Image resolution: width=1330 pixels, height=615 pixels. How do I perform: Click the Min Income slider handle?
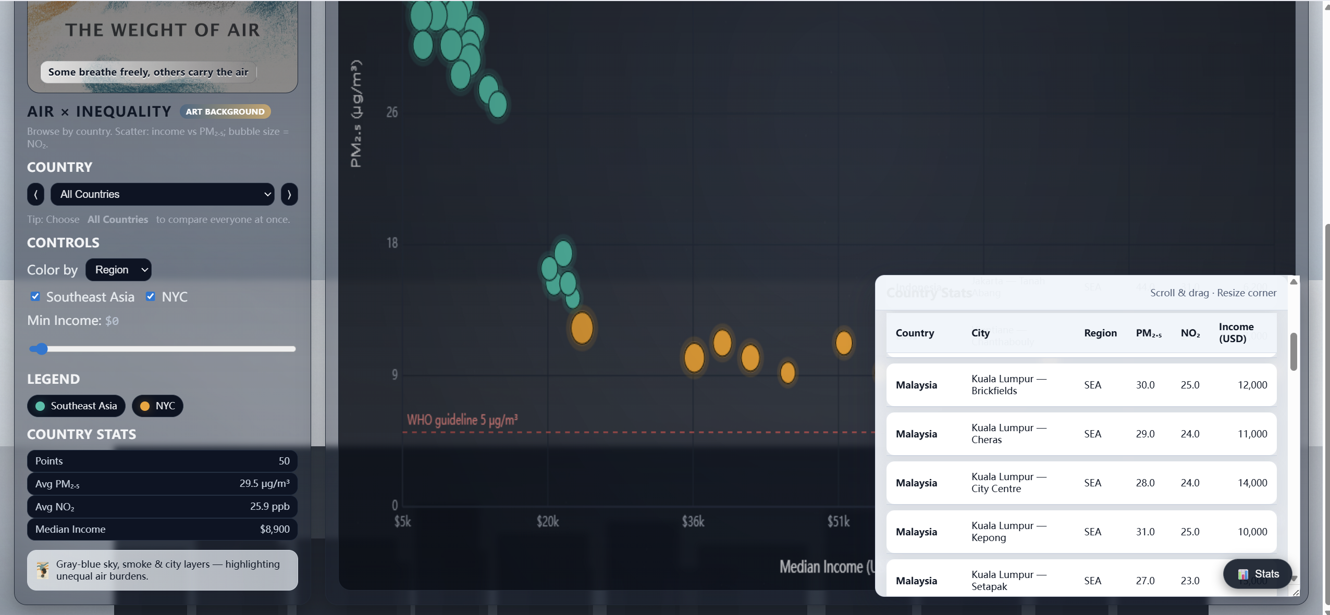tap(41, 349)
